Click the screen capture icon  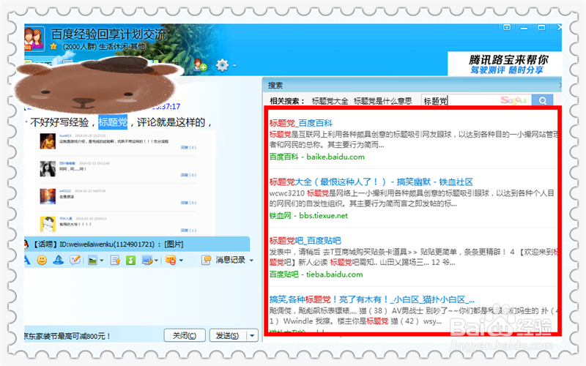148,260
